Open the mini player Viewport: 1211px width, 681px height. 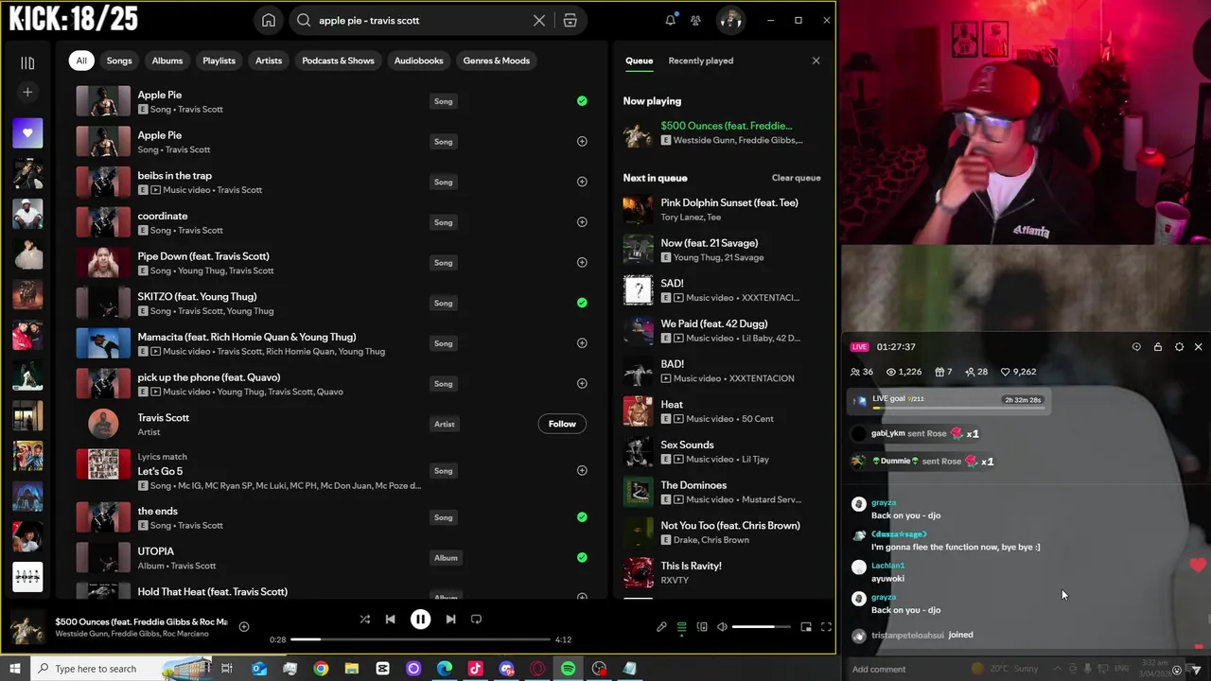pyautogui.click(x=806, y=627)
